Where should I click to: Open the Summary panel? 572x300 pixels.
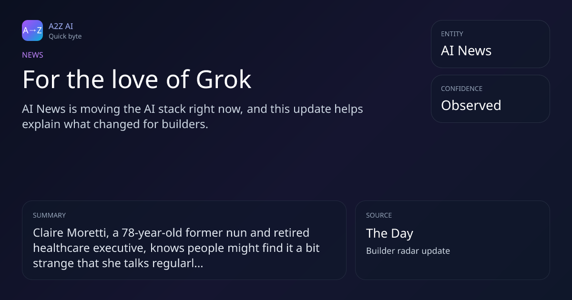pyautogui.click(x=184, y=240)
